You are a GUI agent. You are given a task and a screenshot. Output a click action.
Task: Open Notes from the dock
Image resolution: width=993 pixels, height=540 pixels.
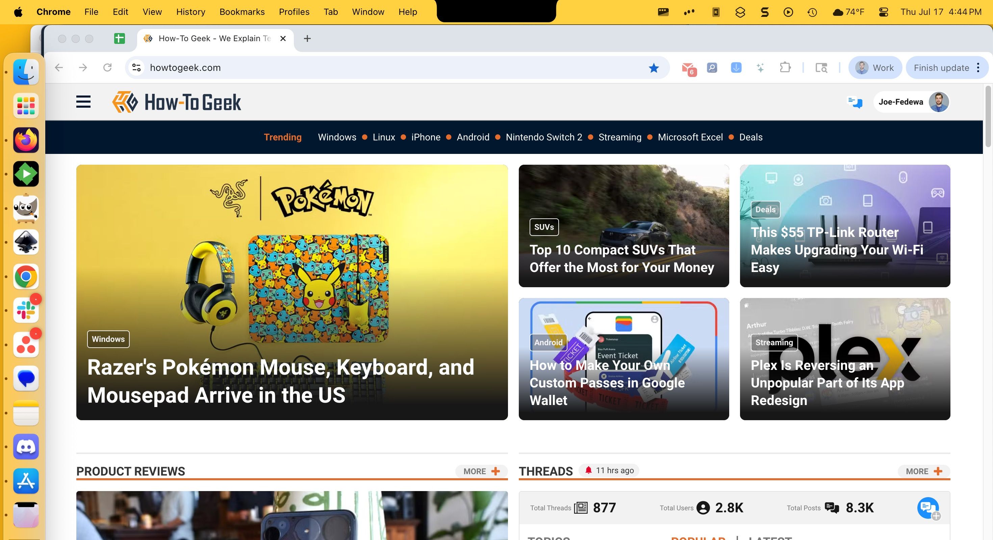tap(26, 413)
